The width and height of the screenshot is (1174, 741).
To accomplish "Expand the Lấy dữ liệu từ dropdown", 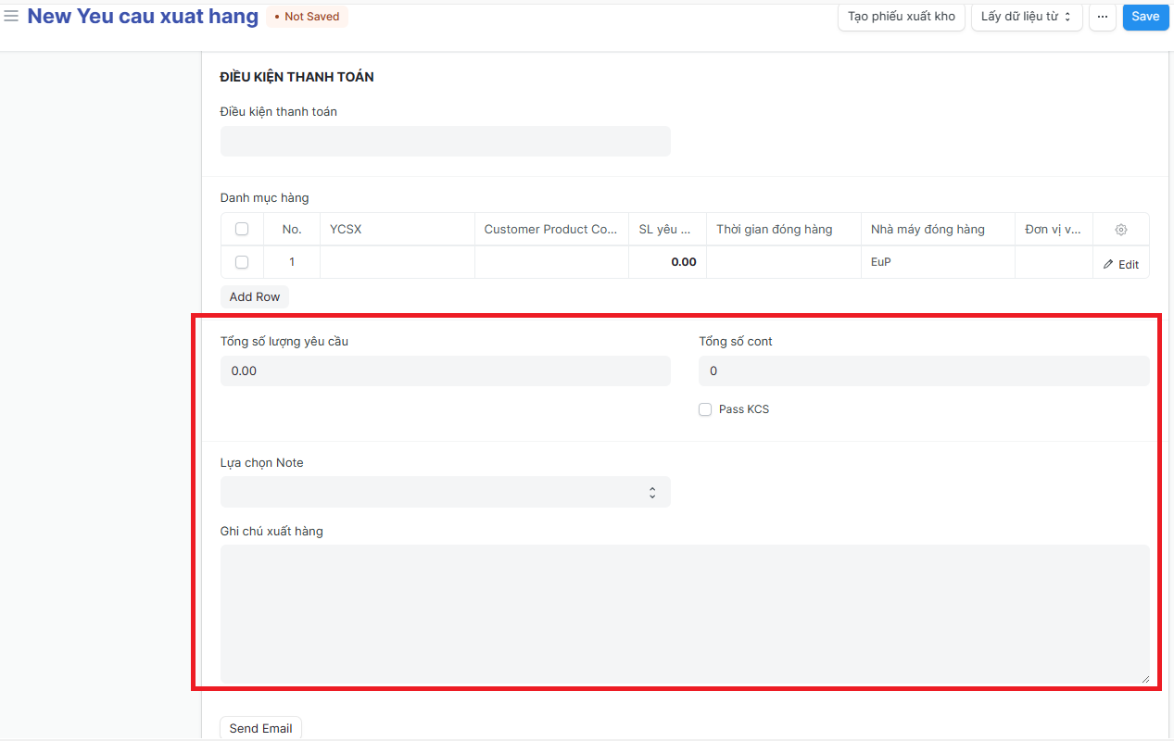I will [1026, 17].
